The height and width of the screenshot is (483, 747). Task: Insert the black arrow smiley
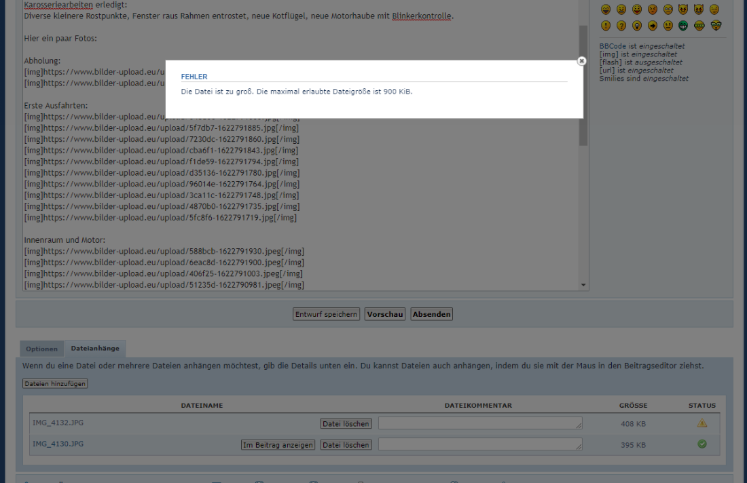[653, 26]
